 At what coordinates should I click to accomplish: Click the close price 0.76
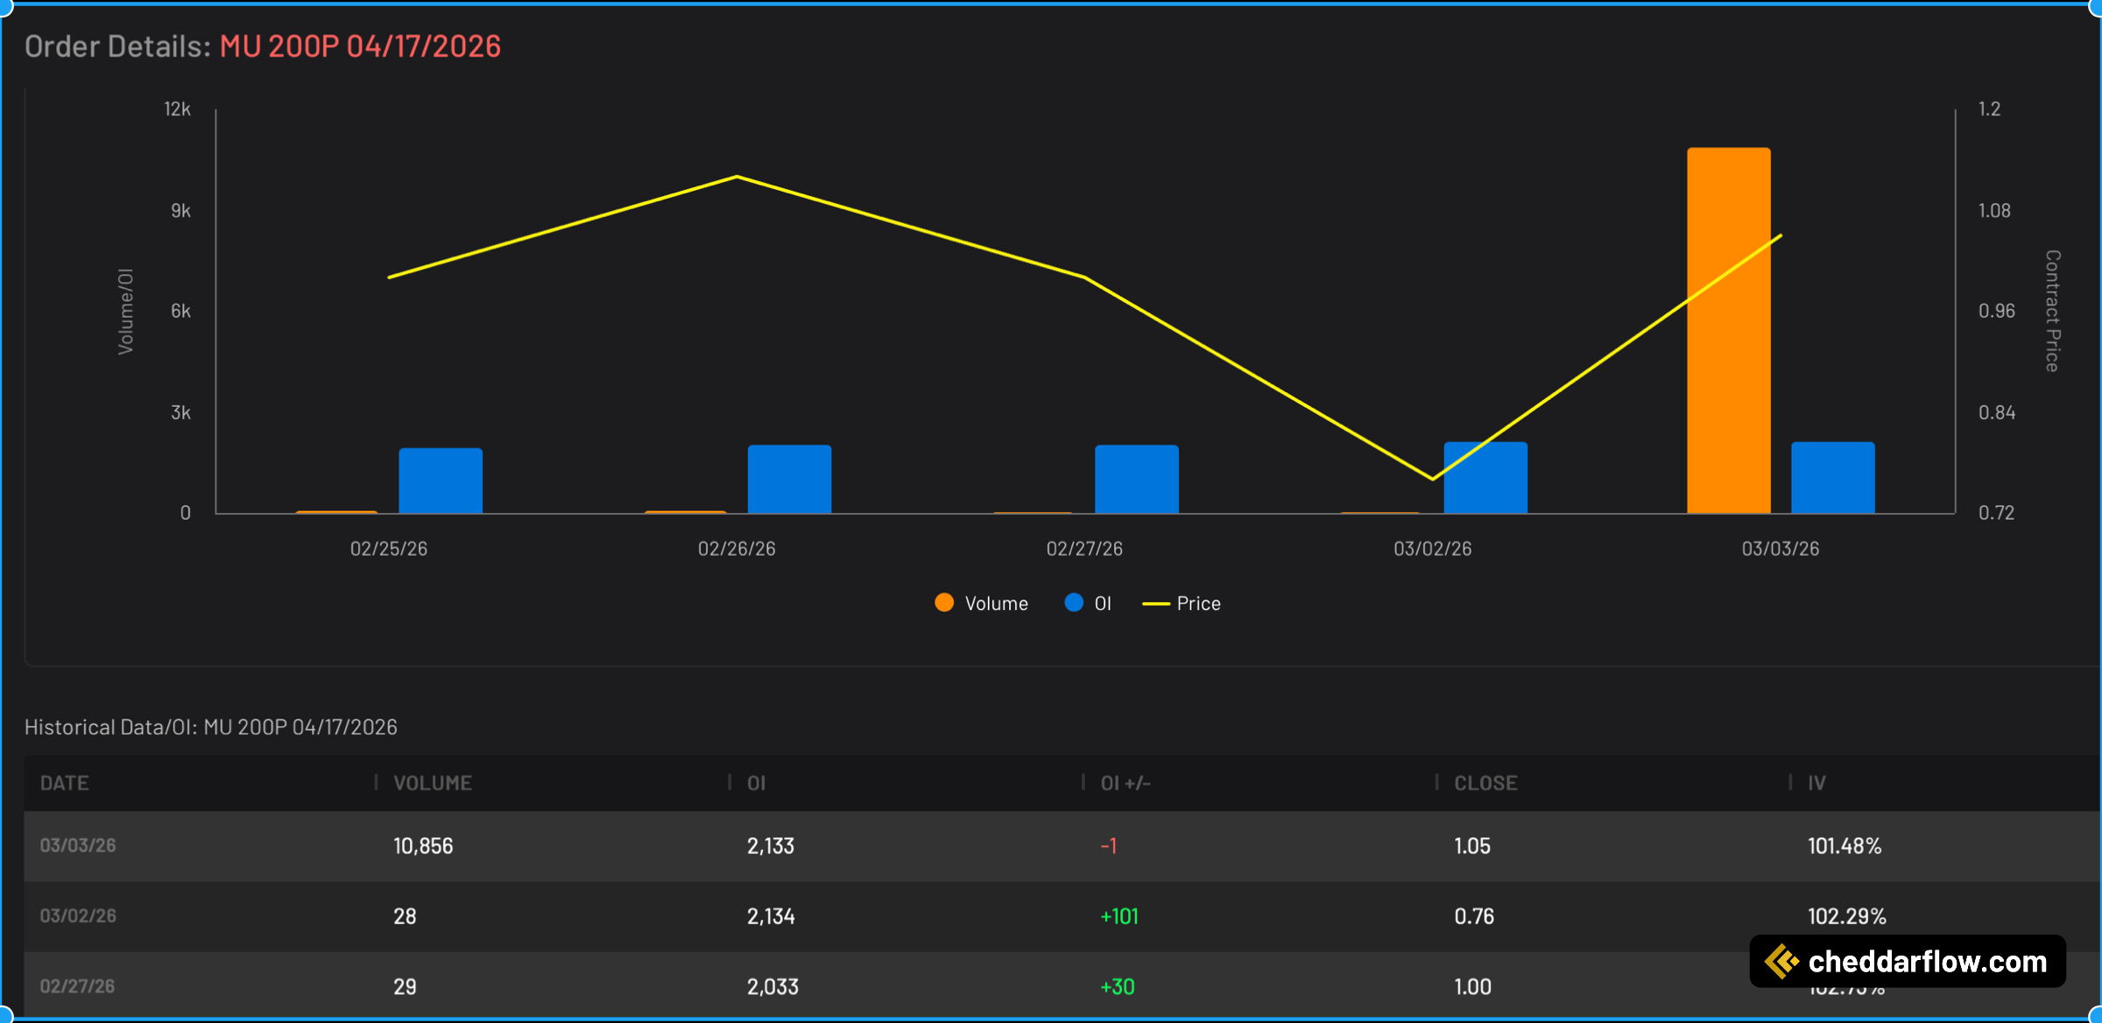[1474, 916]
